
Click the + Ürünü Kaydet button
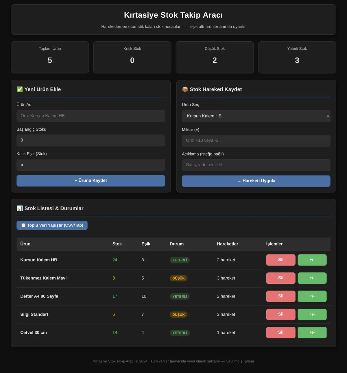pos(91,181)
